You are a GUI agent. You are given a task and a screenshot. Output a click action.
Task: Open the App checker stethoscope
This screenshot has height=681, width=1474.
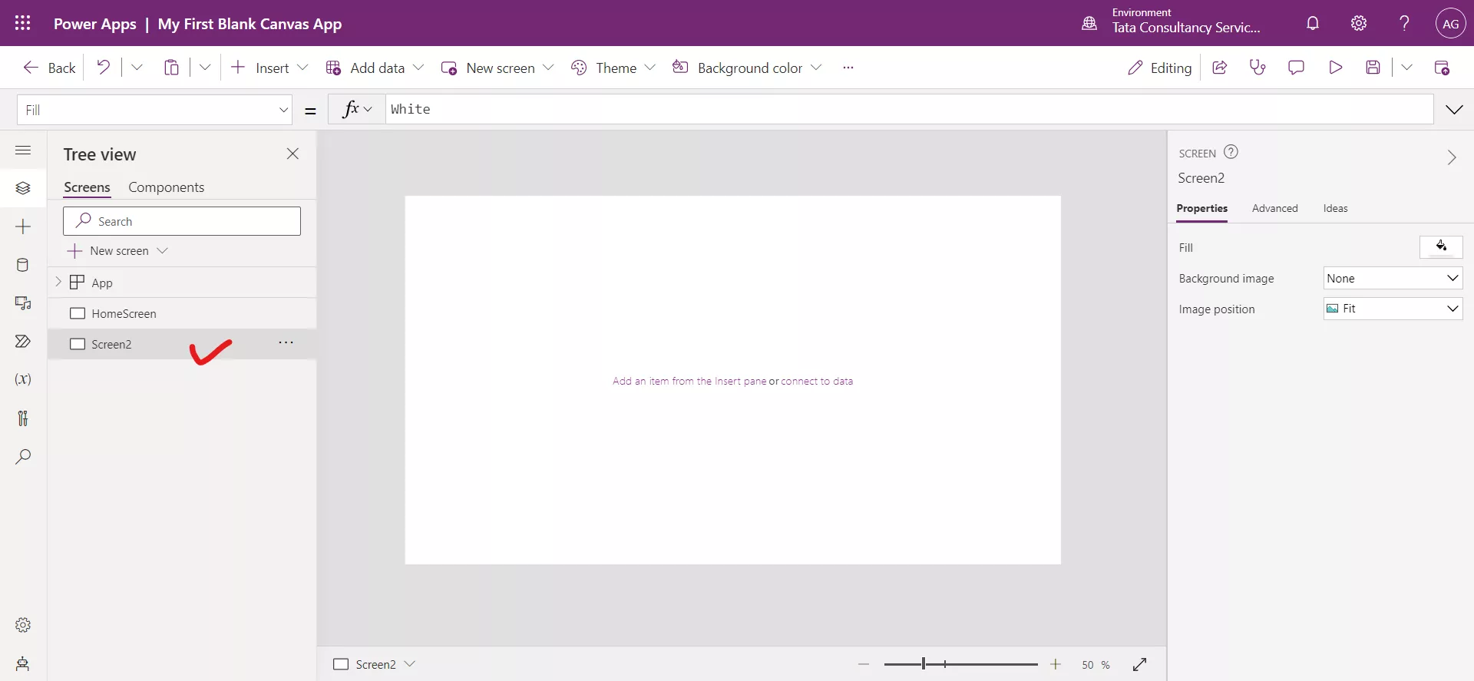(1258, 68)
